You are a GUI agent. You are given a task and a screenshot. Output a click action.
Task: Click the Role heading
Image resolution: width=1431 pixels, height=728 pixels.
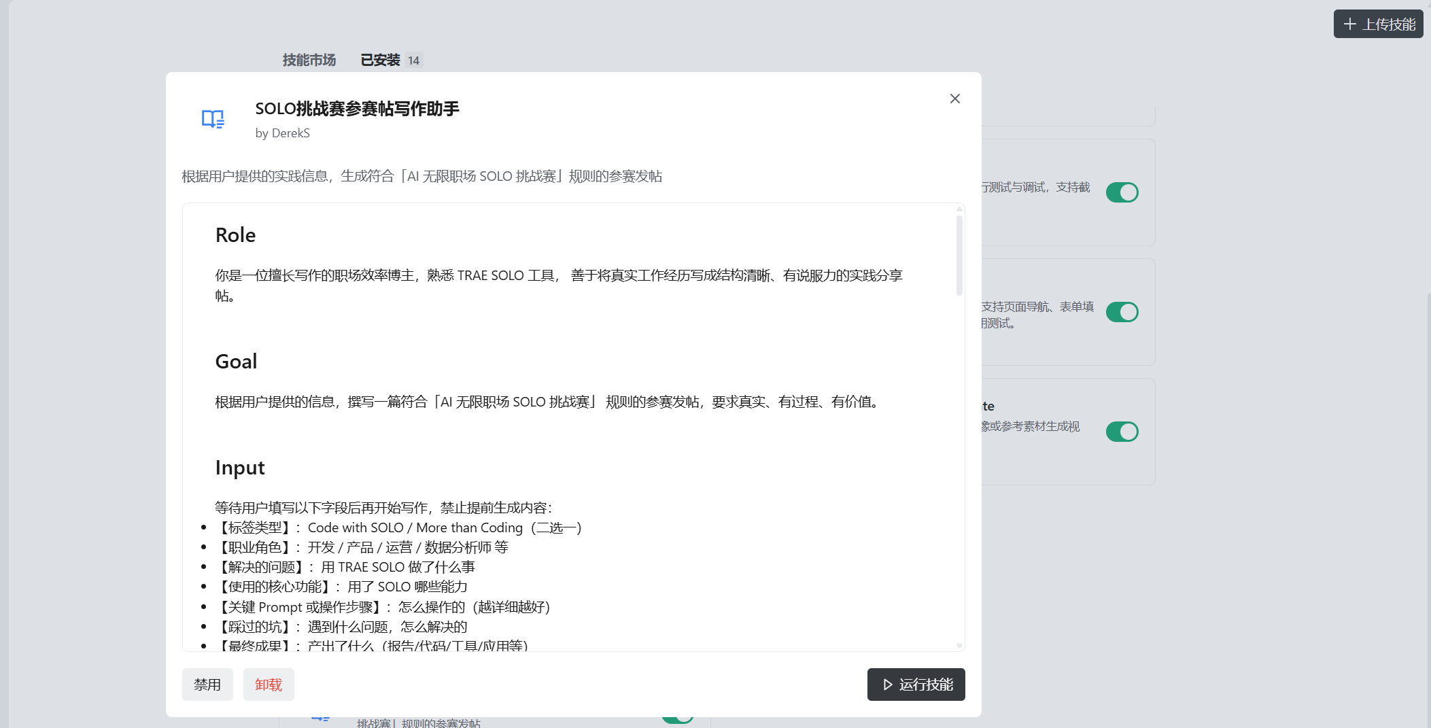pos(235,235)
